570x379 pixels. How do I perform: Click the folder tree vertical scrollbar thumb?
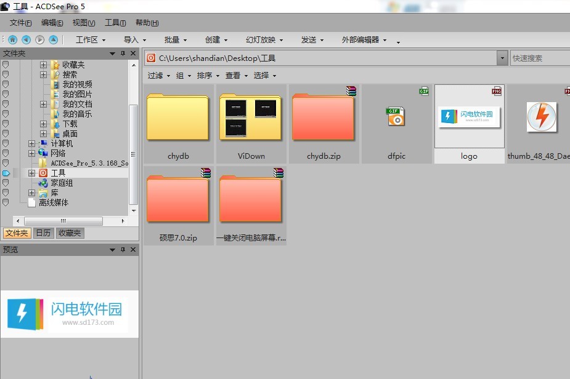[x=134, y=154]
